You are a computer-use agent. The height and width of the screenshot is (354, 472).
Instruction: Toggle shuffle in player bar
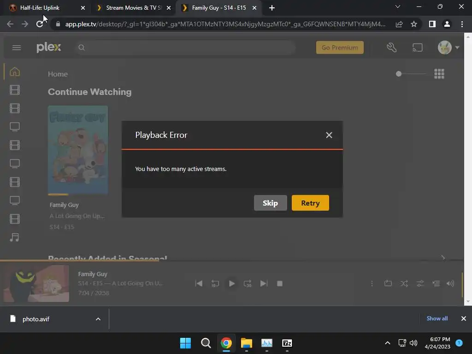(404, 283)
